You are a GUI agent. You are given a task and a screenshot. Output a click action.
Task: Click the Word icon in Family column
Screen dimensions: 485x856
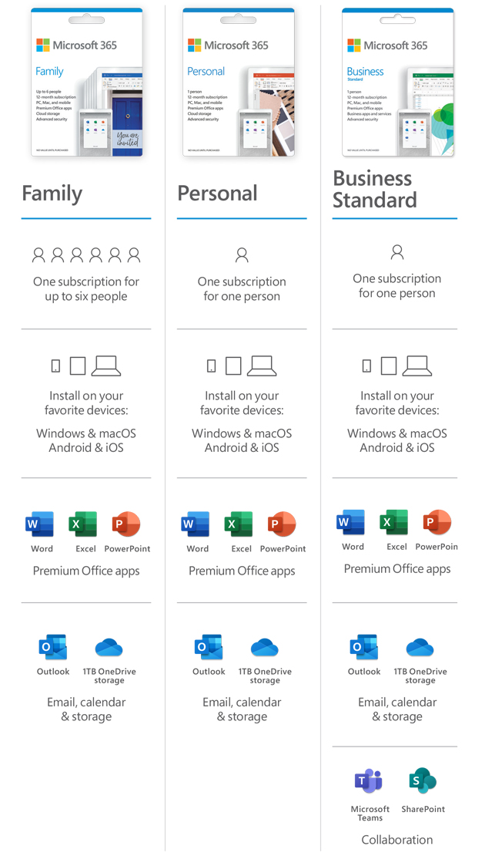point(40,524)
